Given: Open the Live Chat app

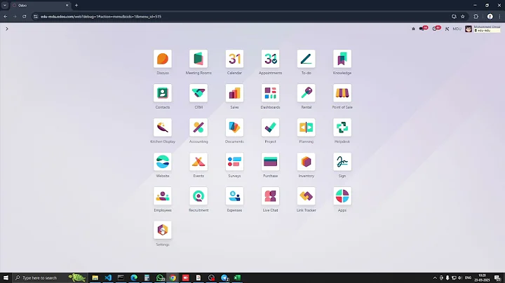Looking at the screenshot, I should tap(270, 196).
